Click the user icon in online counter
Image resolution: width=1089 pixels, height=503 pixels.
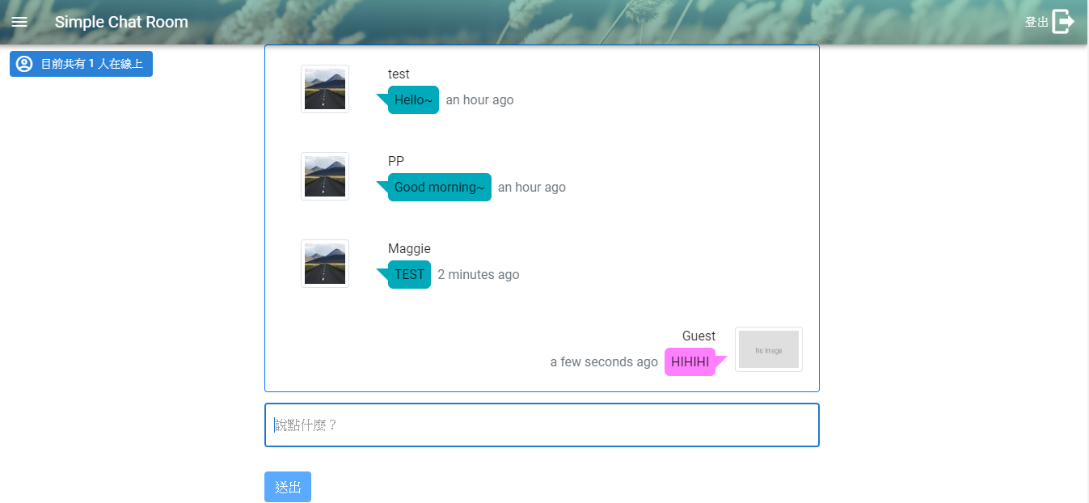click(x=24, y=64)
